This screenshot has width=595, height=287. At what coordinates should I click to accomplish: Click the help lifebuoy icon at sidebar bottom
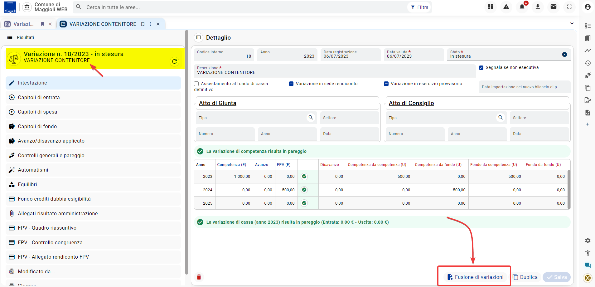(588, 278)
